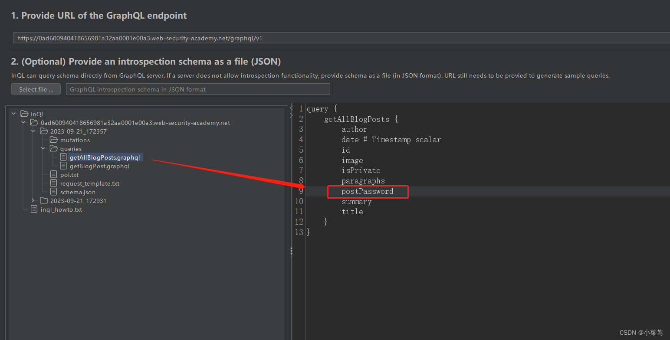670x340 pixels.
Task: Select poi.txt in the tree
Action: pyautogui.click(x=69, y=175)
